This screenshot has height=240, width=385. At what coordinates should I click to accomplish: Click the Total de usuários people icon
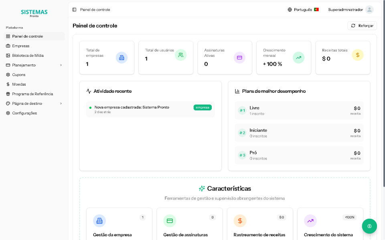(180, 55)
